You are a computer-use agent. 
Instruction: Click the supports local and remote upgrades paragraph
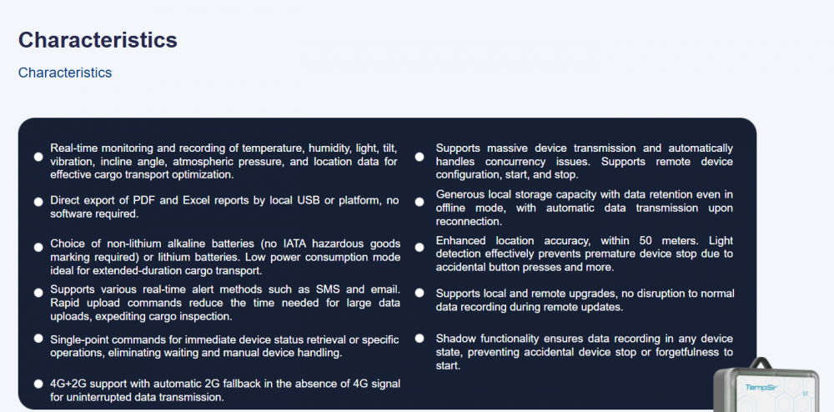tap(584, 300)
